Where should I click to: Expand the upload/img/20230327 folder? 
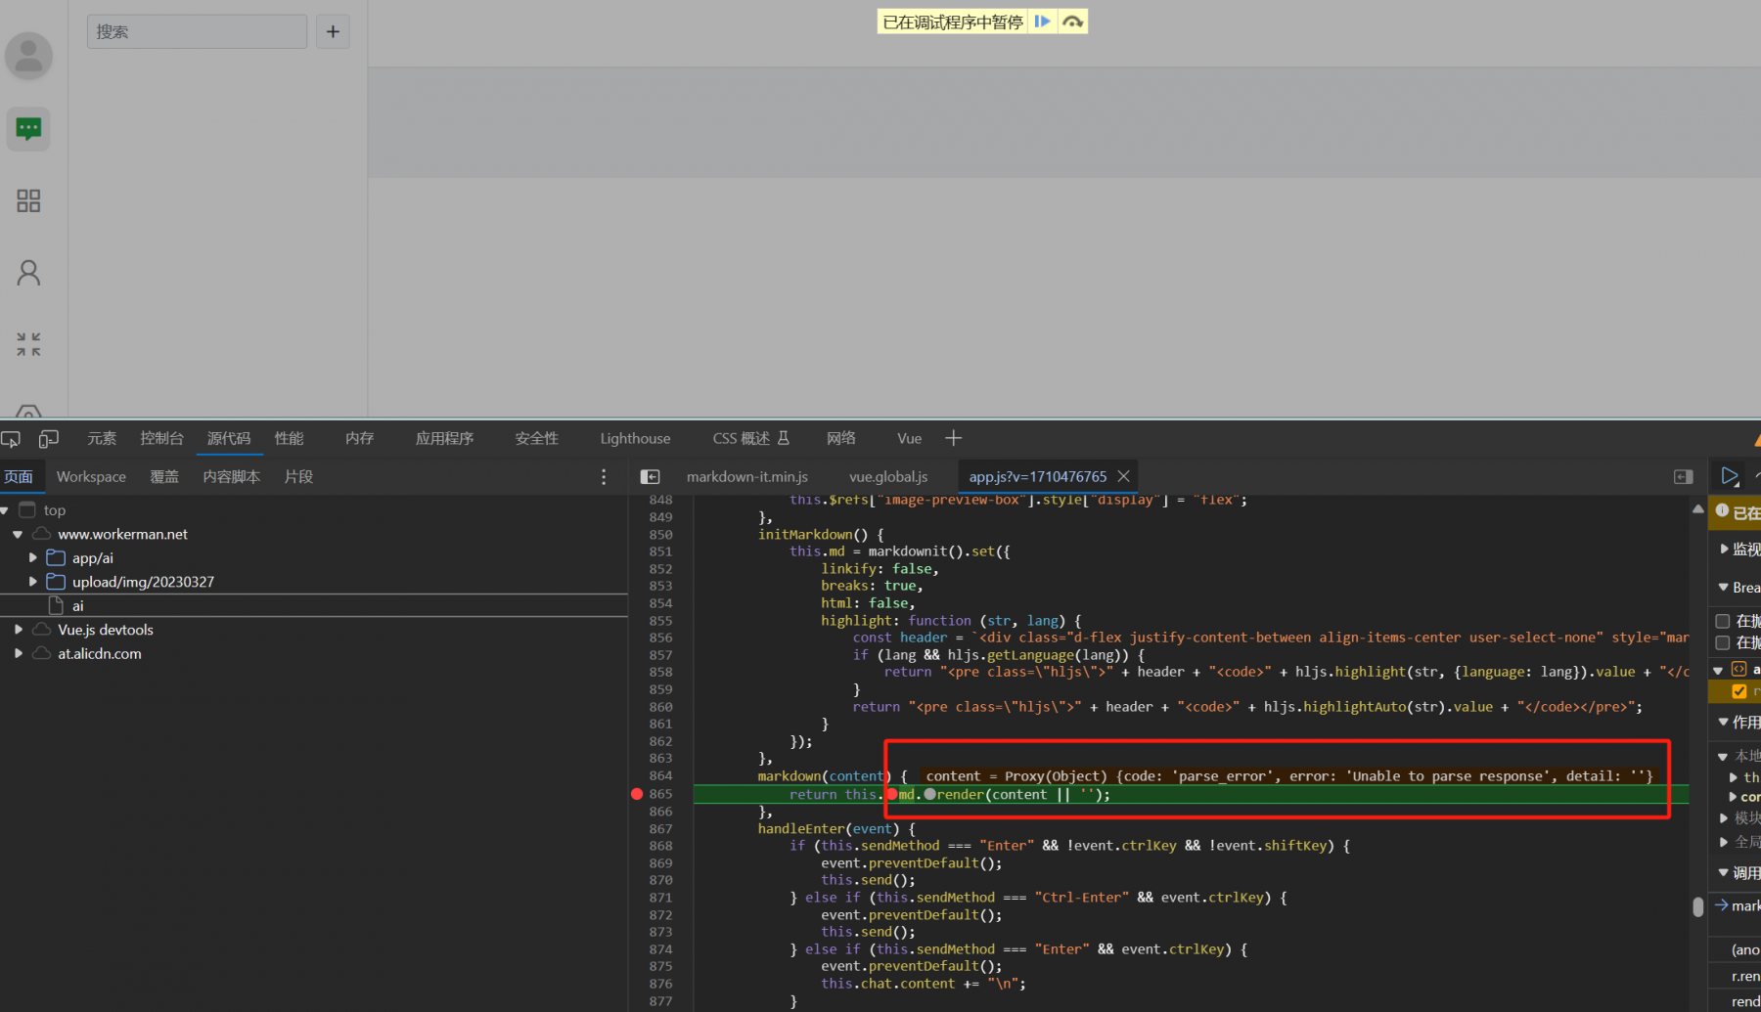coord(32,582)
